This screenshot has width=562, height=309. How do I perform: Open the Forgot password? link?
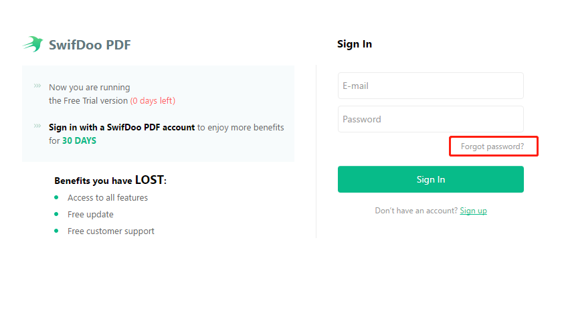click(x=492, y=146)
